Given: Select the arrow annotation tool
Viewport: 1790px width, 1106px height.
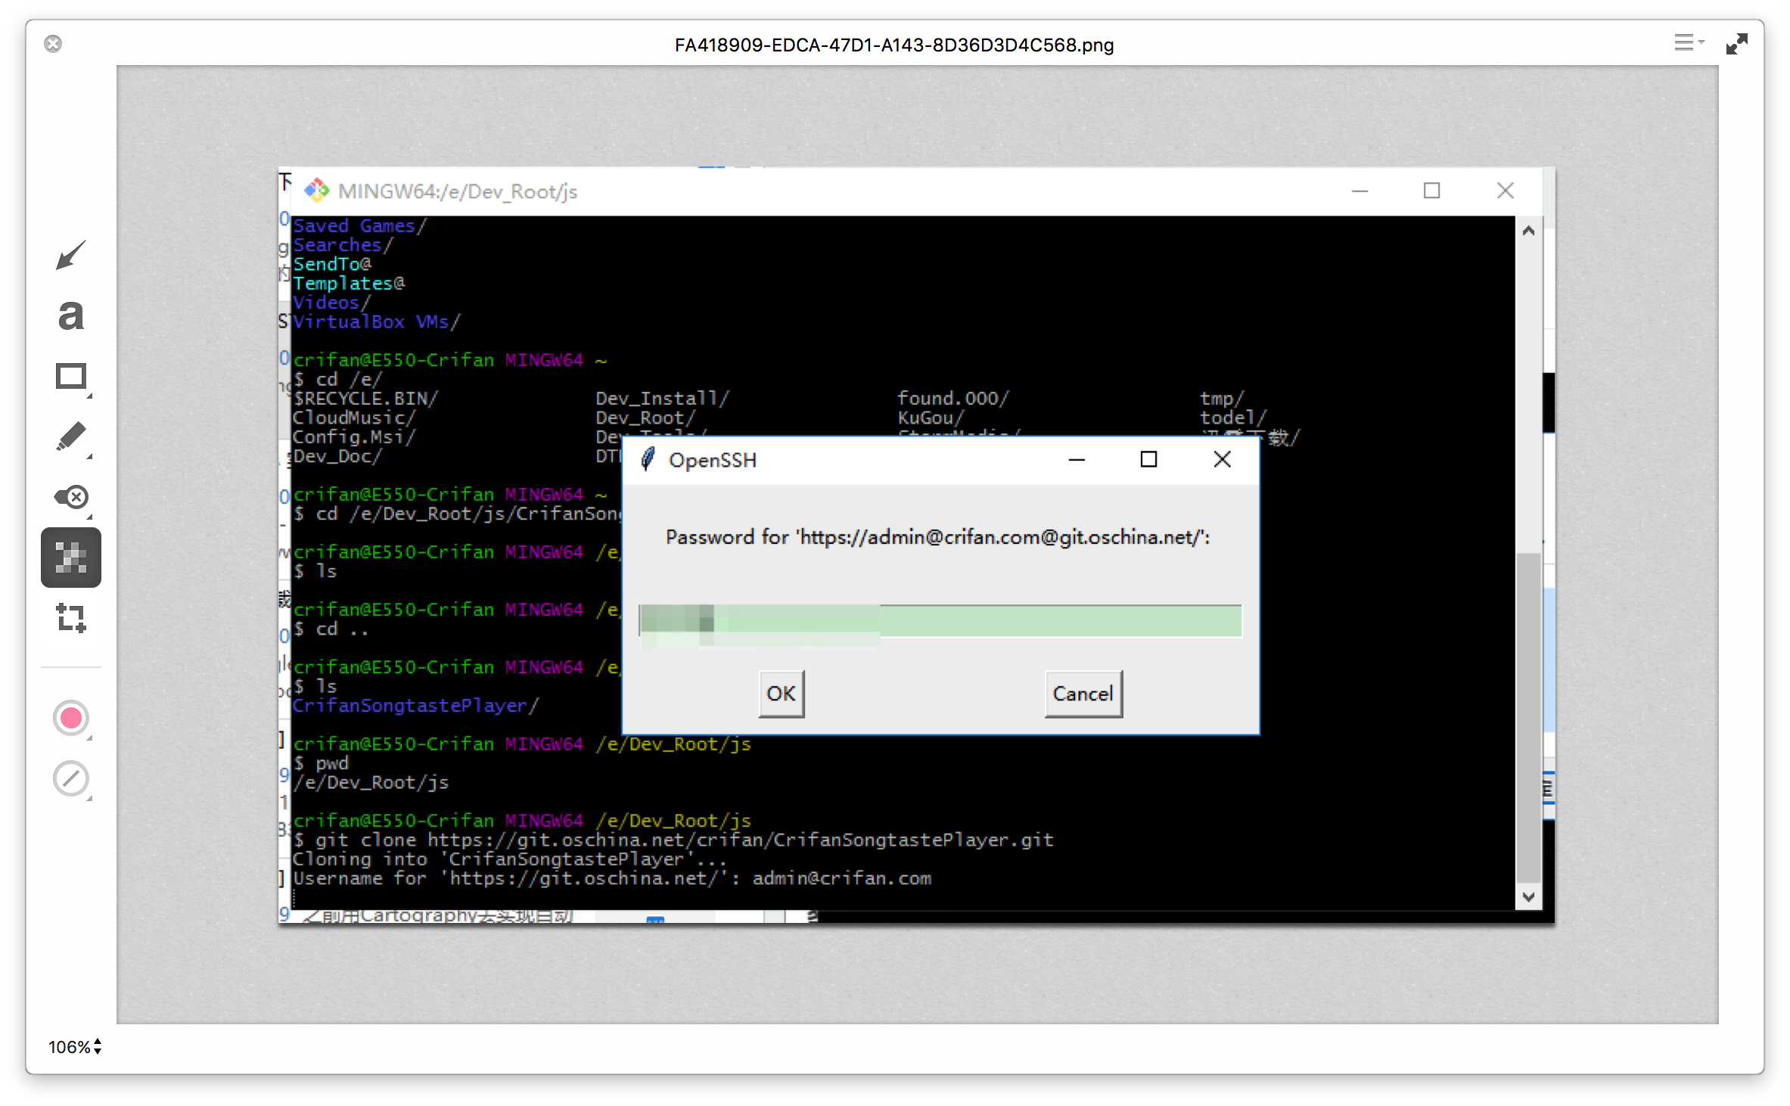Looking at the screenshot, I should (71, 256).
